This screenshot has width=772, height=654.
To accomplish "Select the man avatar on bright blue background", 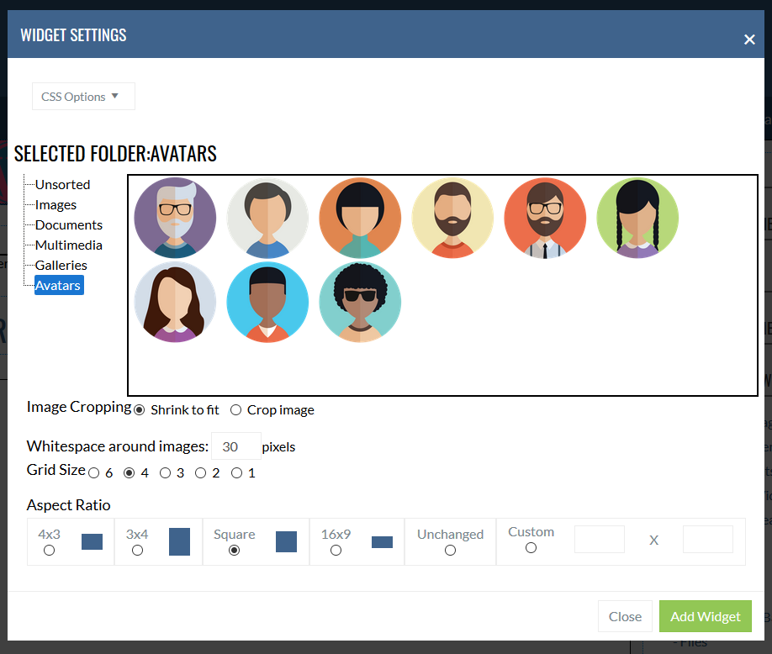I will point(267,302).
